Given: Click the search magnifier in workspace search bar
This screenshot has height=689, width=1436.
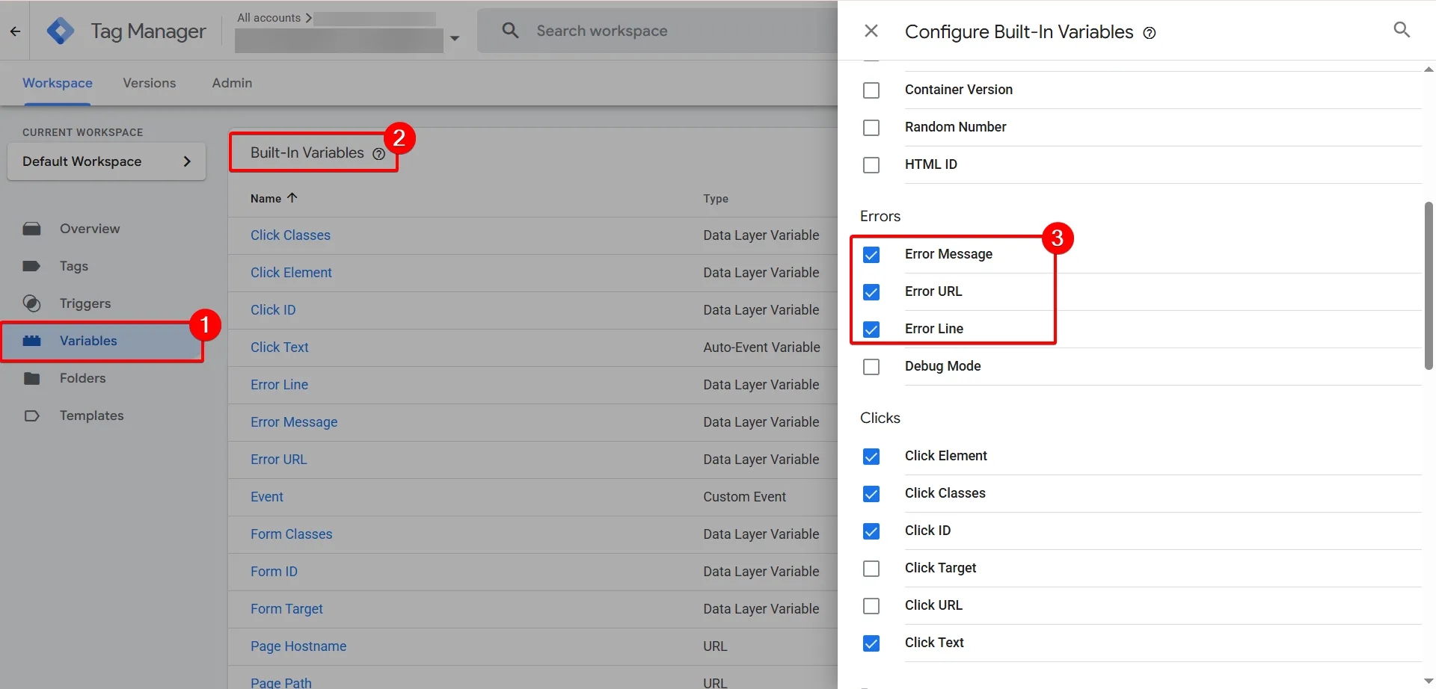Looking at the screenshot, I should click(510, 31).
